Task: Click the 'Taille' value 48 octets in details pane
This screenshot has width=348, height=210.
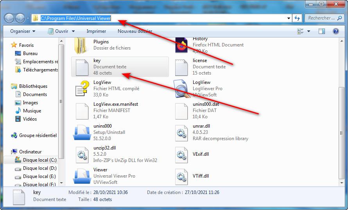Action: (102, 199)
